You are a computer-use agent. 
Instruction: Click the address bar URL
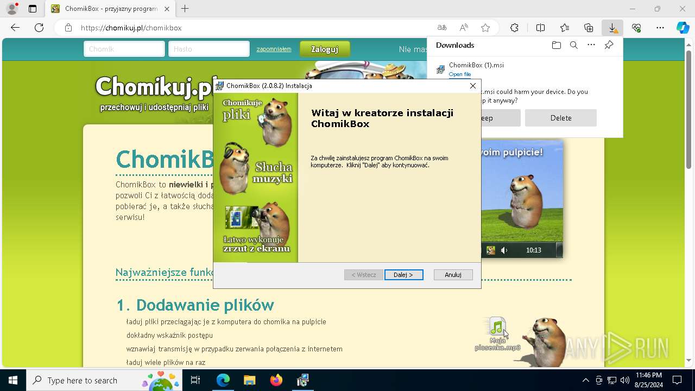point(131,28)
